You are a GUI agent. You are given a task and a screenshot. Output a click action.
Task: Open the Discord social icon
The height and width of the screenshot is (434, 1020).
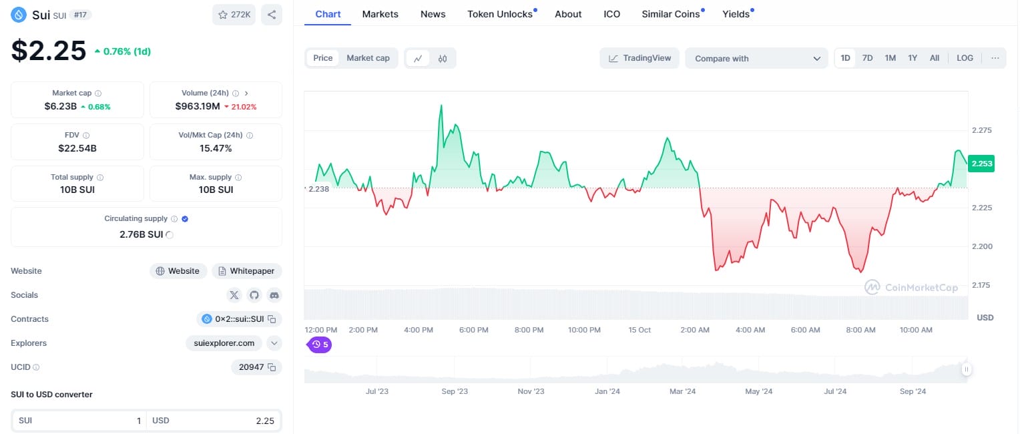click(274, 295)
